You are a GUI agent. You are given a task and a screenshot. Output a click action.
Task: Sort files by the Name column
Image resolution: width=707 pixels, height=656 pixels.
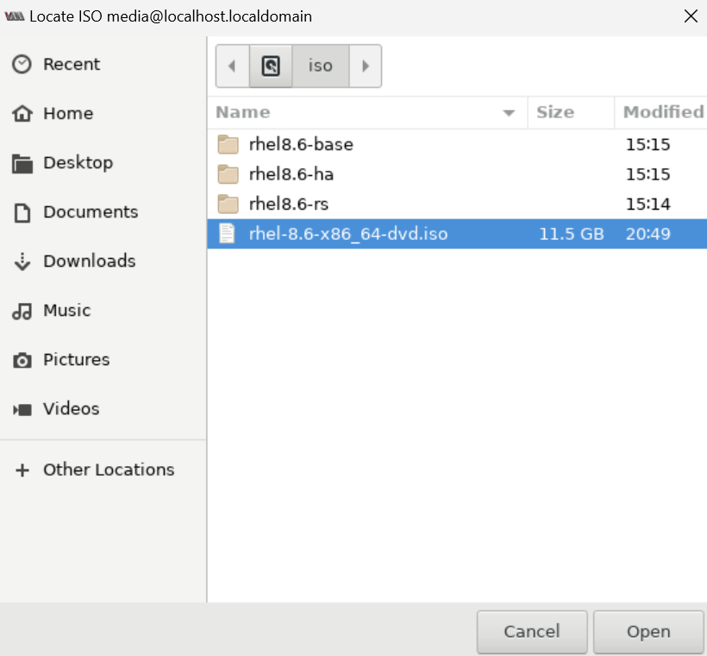[367, 112]
